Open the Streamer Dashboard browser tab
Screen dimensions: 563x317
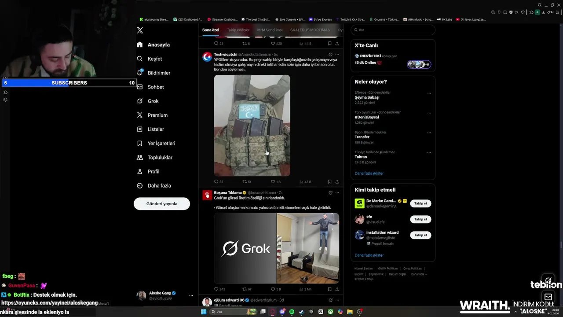coord(222,19)
